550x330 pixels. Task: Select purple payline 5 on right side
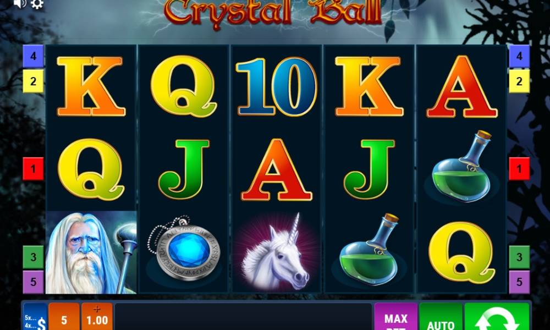(519, 282)
